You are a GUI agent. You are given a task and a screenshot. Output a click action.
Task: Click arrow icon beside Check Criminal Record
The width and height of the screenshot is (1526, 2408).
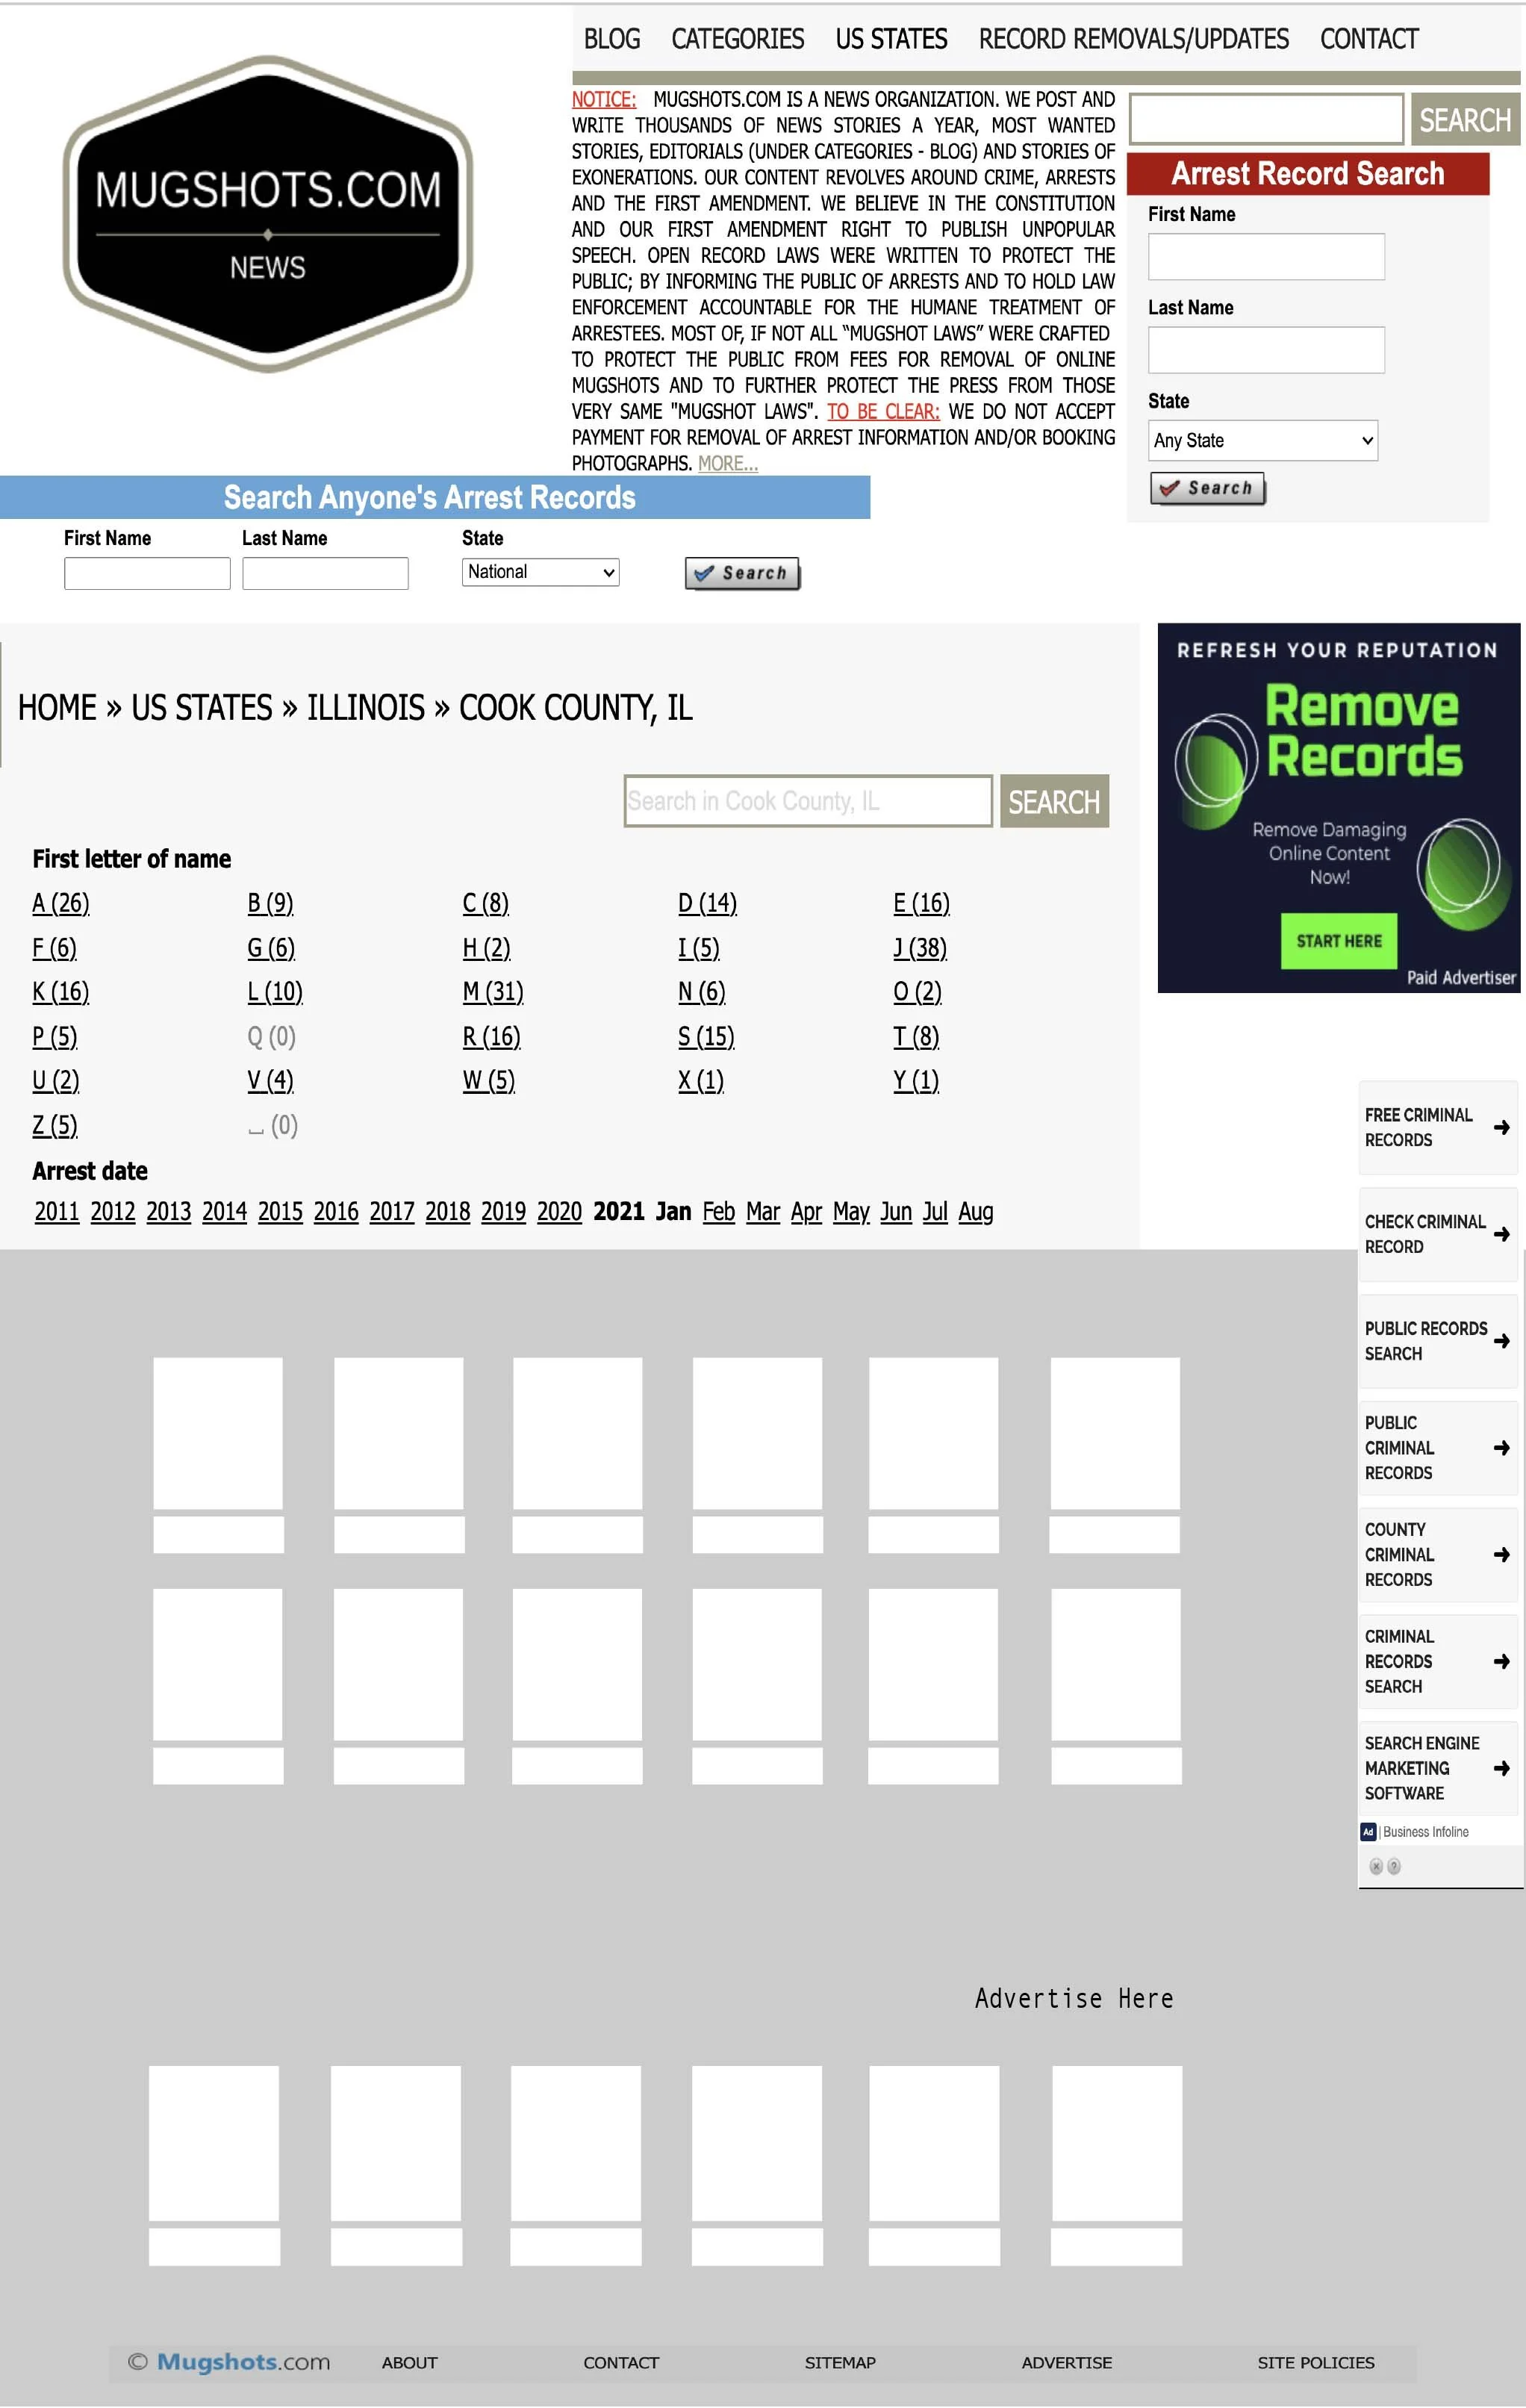coord(1501,1234)
